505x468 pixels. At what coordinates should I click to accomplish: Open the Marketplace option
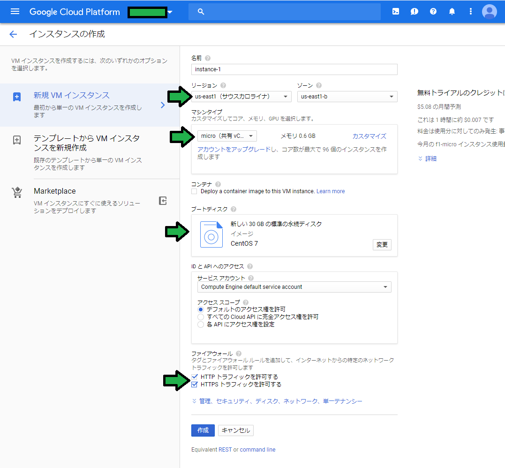(x=90, y=200)
